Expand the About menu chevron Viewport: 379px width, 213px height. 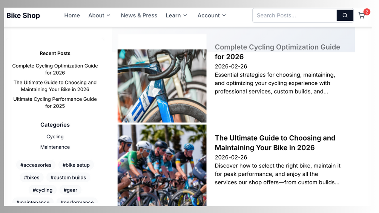tap(109, 15)
